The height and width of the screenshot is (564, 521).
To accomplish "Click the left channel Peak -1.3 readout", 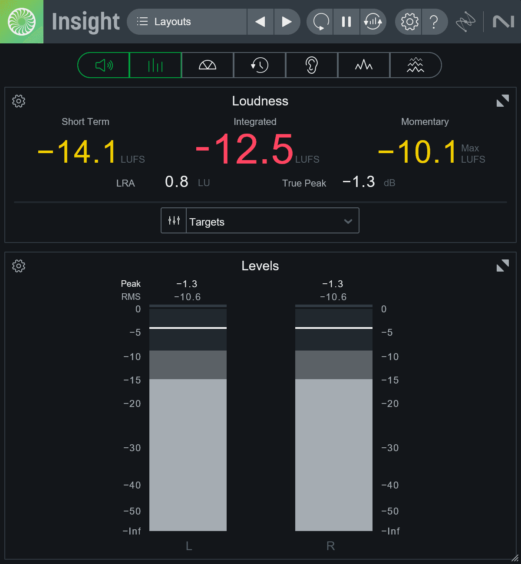I will [187, 284].
